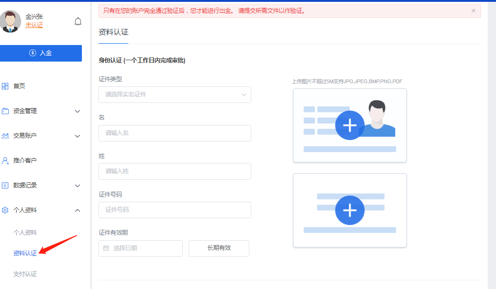Click the notification bell icon
This screenshot has width=496, height=289.
(x=78, y=22)
